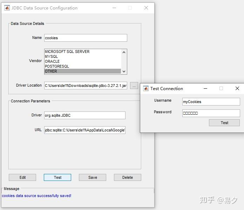Click MATLAB icon in Test Connection title bar

145,89
